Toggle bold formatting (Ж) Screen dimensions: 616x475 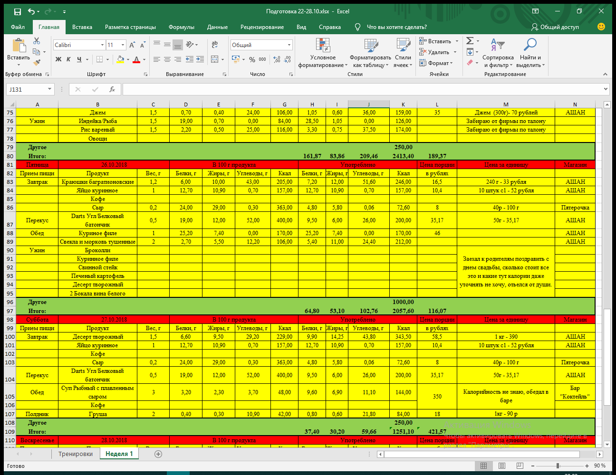58,59
